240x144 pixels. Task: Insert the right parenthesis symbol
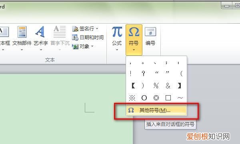tap(143, 86)
